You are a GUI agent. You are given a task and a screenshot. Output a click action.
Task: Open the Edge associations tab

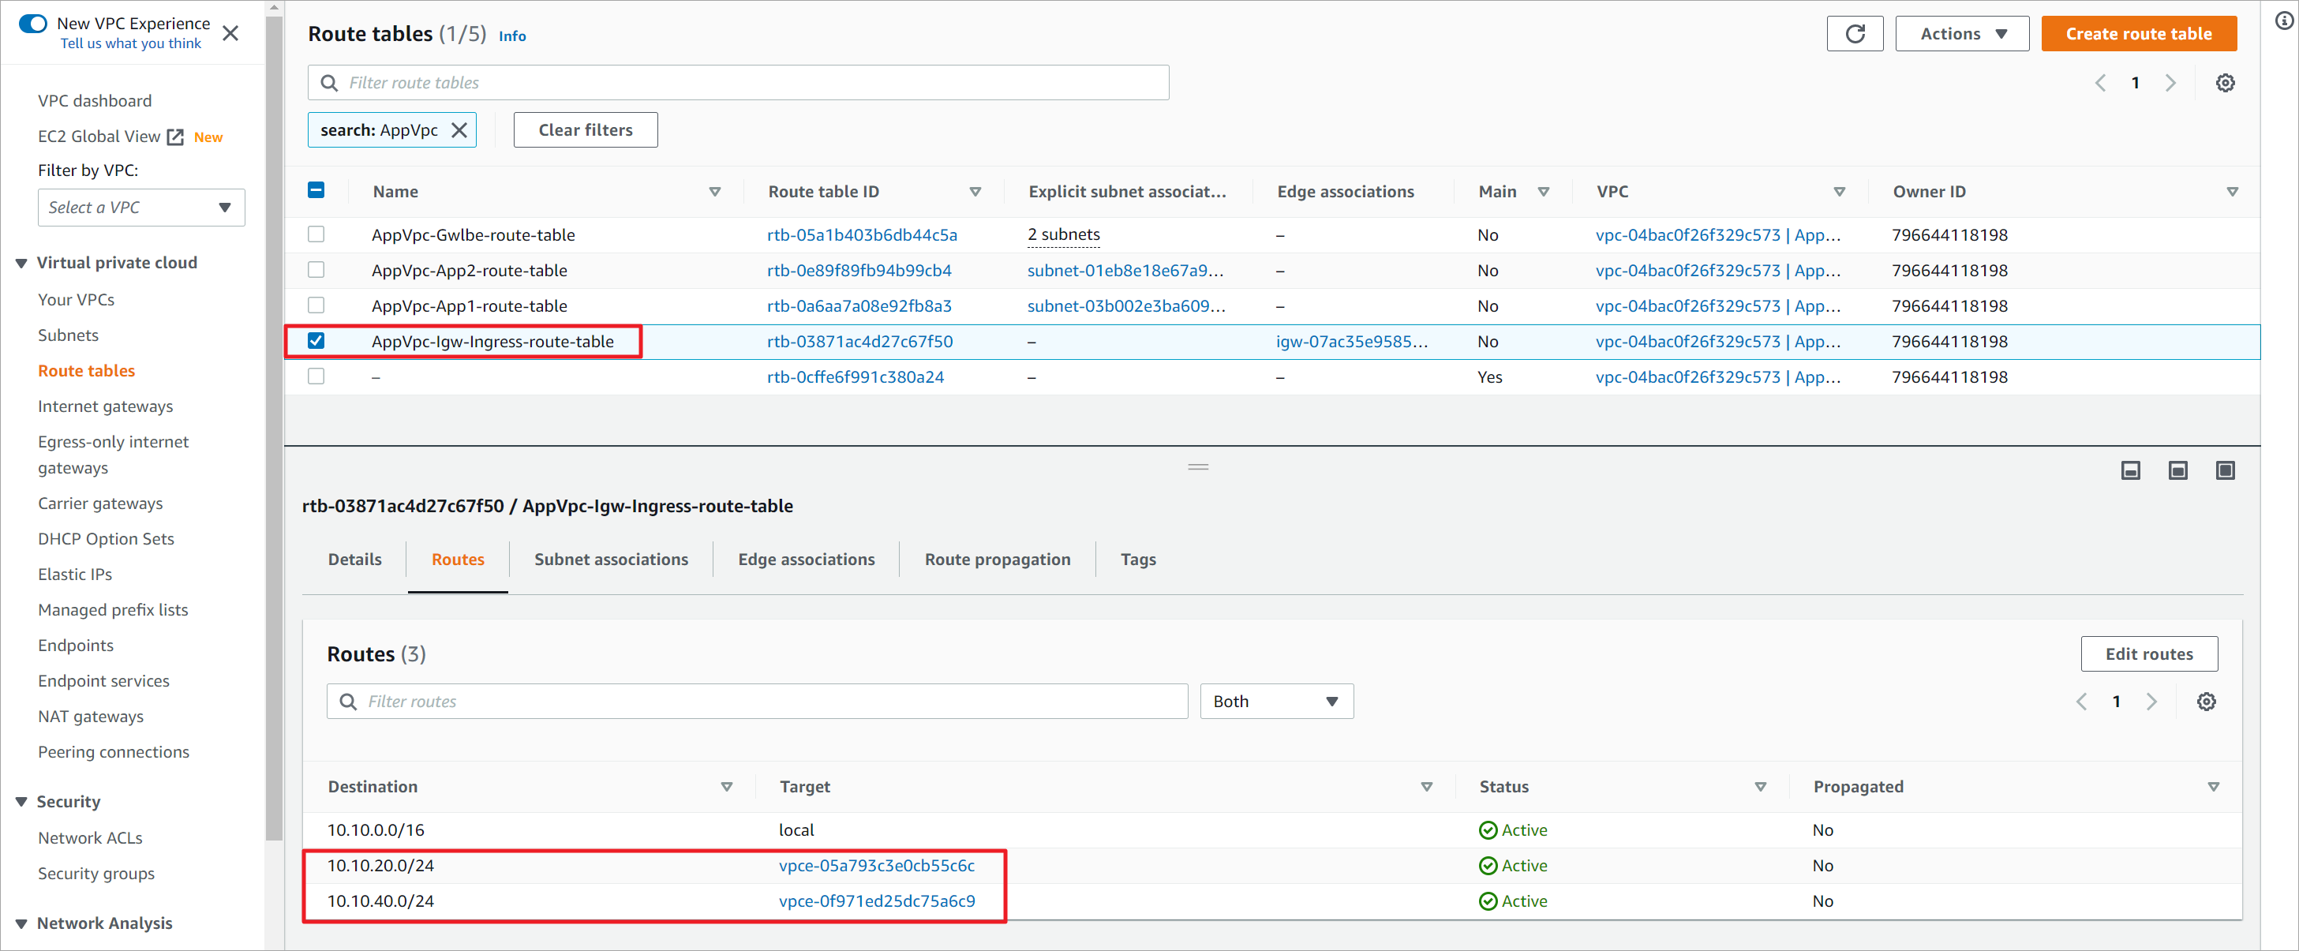coord(806,560)
